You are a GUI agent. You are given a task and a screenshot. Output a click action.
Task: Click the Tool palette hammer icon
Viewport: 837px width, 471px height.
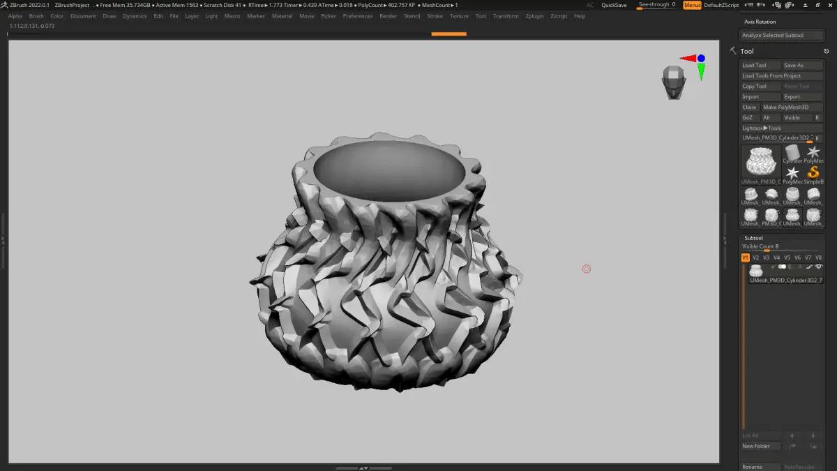[x=733, y=51]
